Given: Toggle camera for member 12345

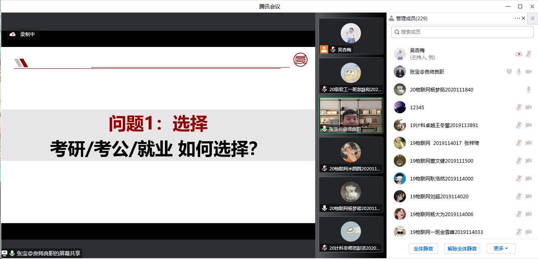Looking at the screenshot, I should [529, 107].
